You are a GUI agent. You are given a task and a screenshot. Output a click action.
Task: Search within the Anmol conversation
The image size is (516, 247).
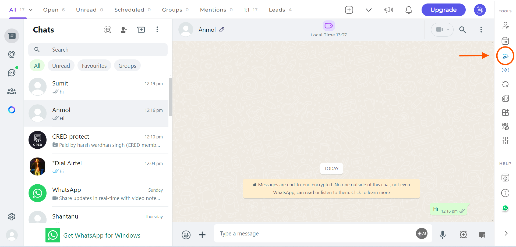(462, 30)
